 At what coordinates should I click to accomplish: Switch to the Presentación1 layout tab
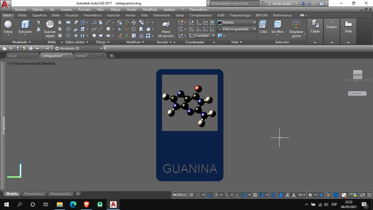tap(34, 194)
